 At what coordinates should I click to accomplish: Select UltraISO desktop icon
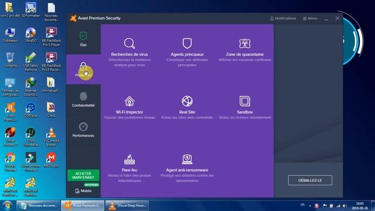30,35
